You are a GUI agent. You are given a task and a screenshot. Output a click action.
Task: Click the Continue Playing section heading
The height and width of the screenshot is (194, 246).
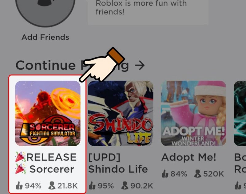pos(72,65)
